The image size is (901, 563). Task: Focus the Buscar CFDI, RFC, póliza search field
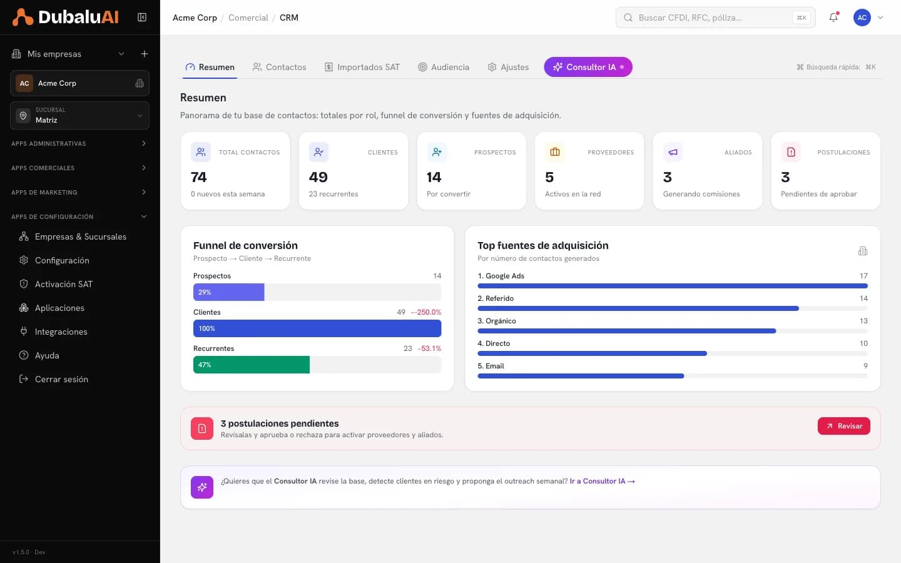pos(715,18)
